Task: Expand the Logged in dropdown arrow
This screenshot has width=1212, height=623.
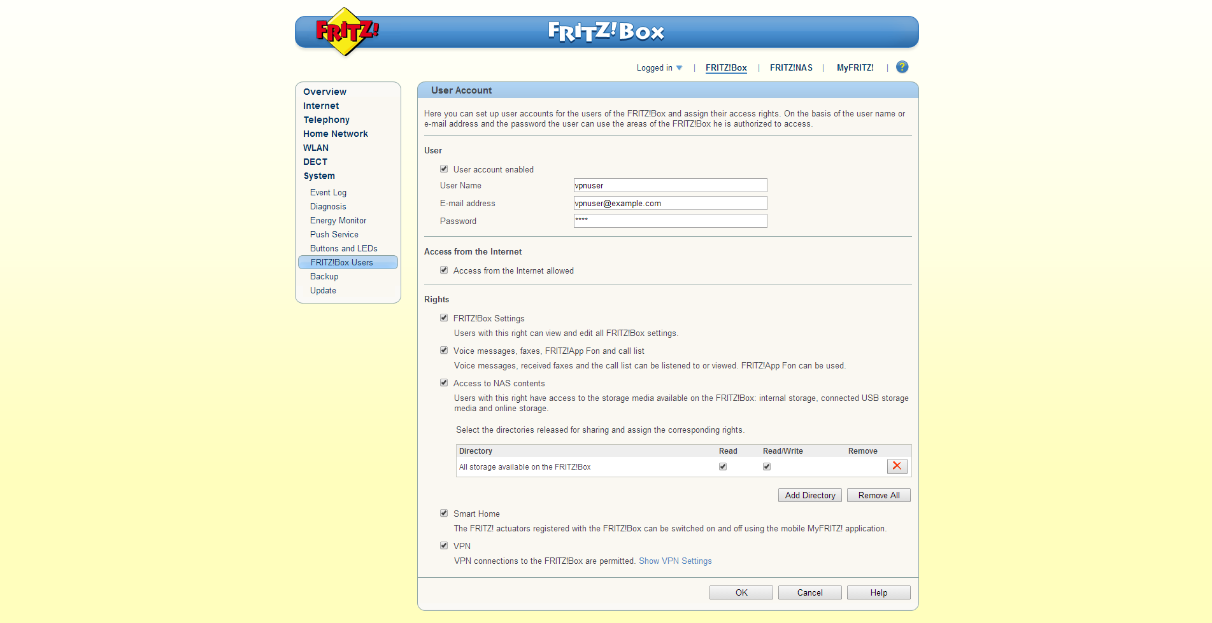Action: click(679, 68)
